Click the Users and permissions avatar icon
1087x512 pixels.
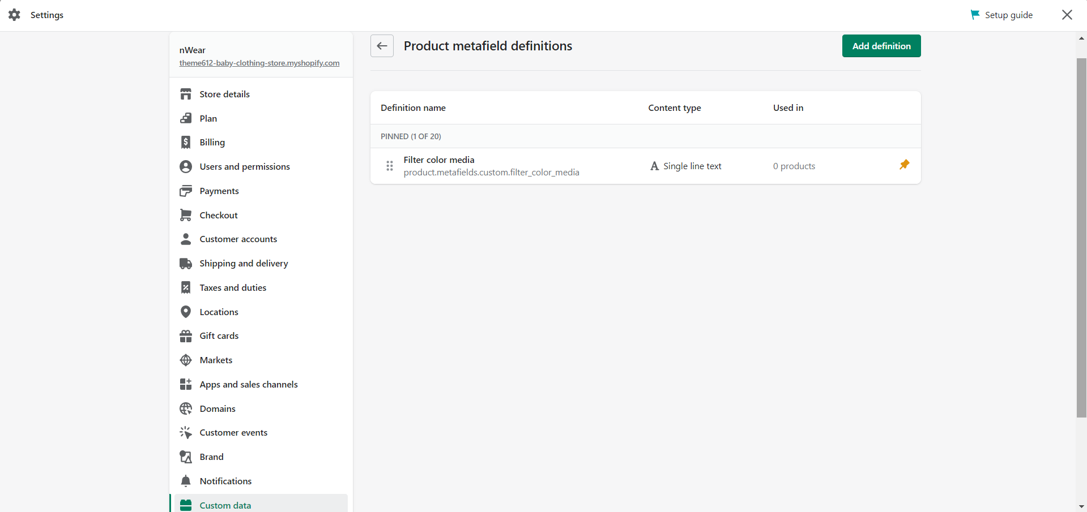pyautogui.click(x=186, y=166)
